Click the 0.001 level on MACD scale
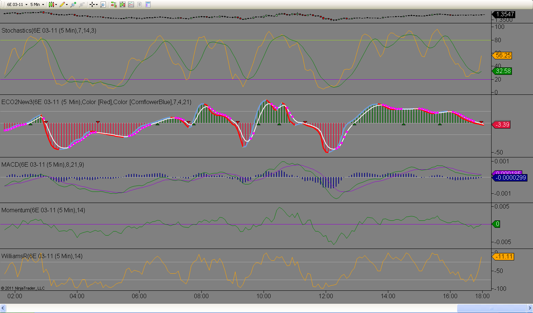The width and height of the screenshot is (533, 313). tap(502, 161)
